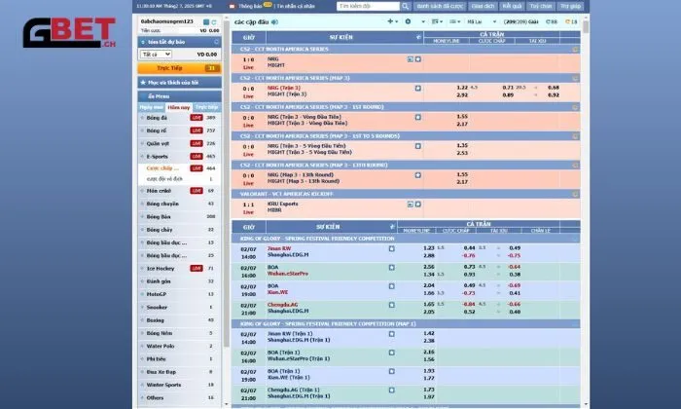
Task: Switch to the Hôm nay tab
Action: point(179,107)
